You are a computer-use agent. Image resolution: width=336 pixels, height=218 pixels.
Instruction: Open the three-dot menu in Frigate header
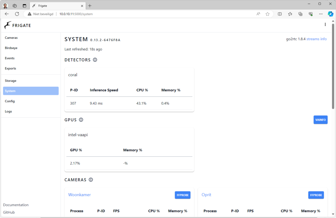[325, 25]
